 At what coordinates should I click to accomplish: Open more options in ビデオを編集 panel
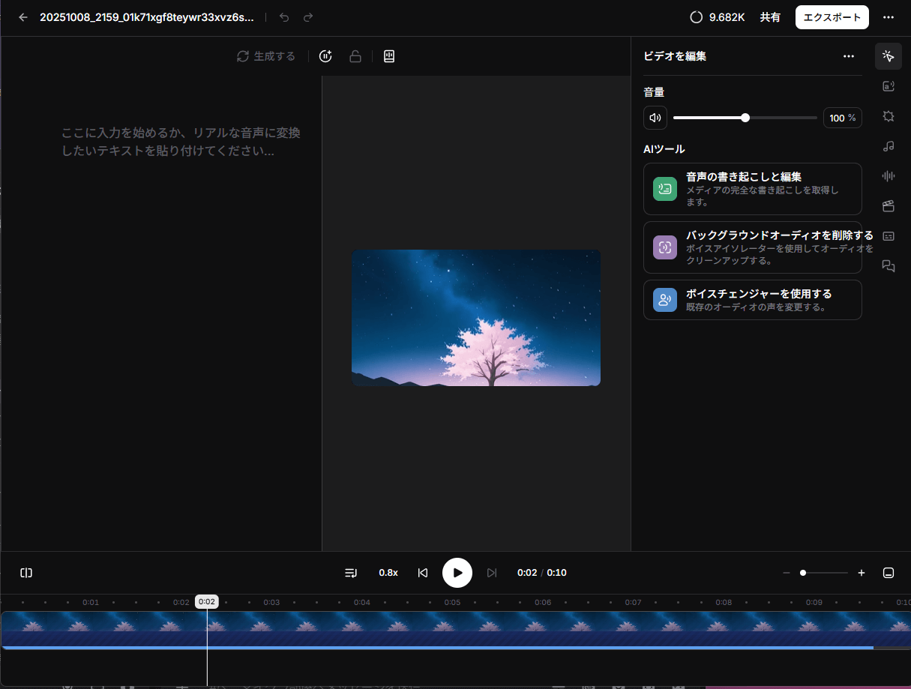[849, 56]
